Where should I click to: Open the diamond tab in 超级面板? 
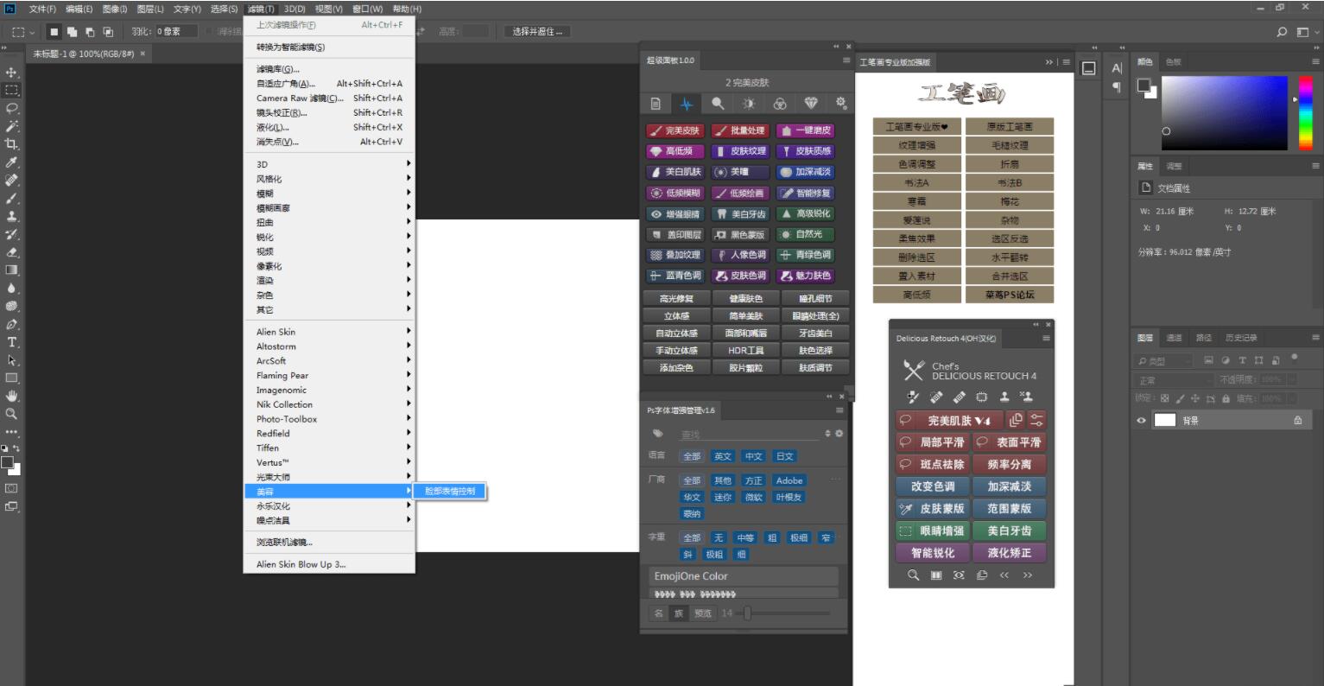[x=811, y=104]
